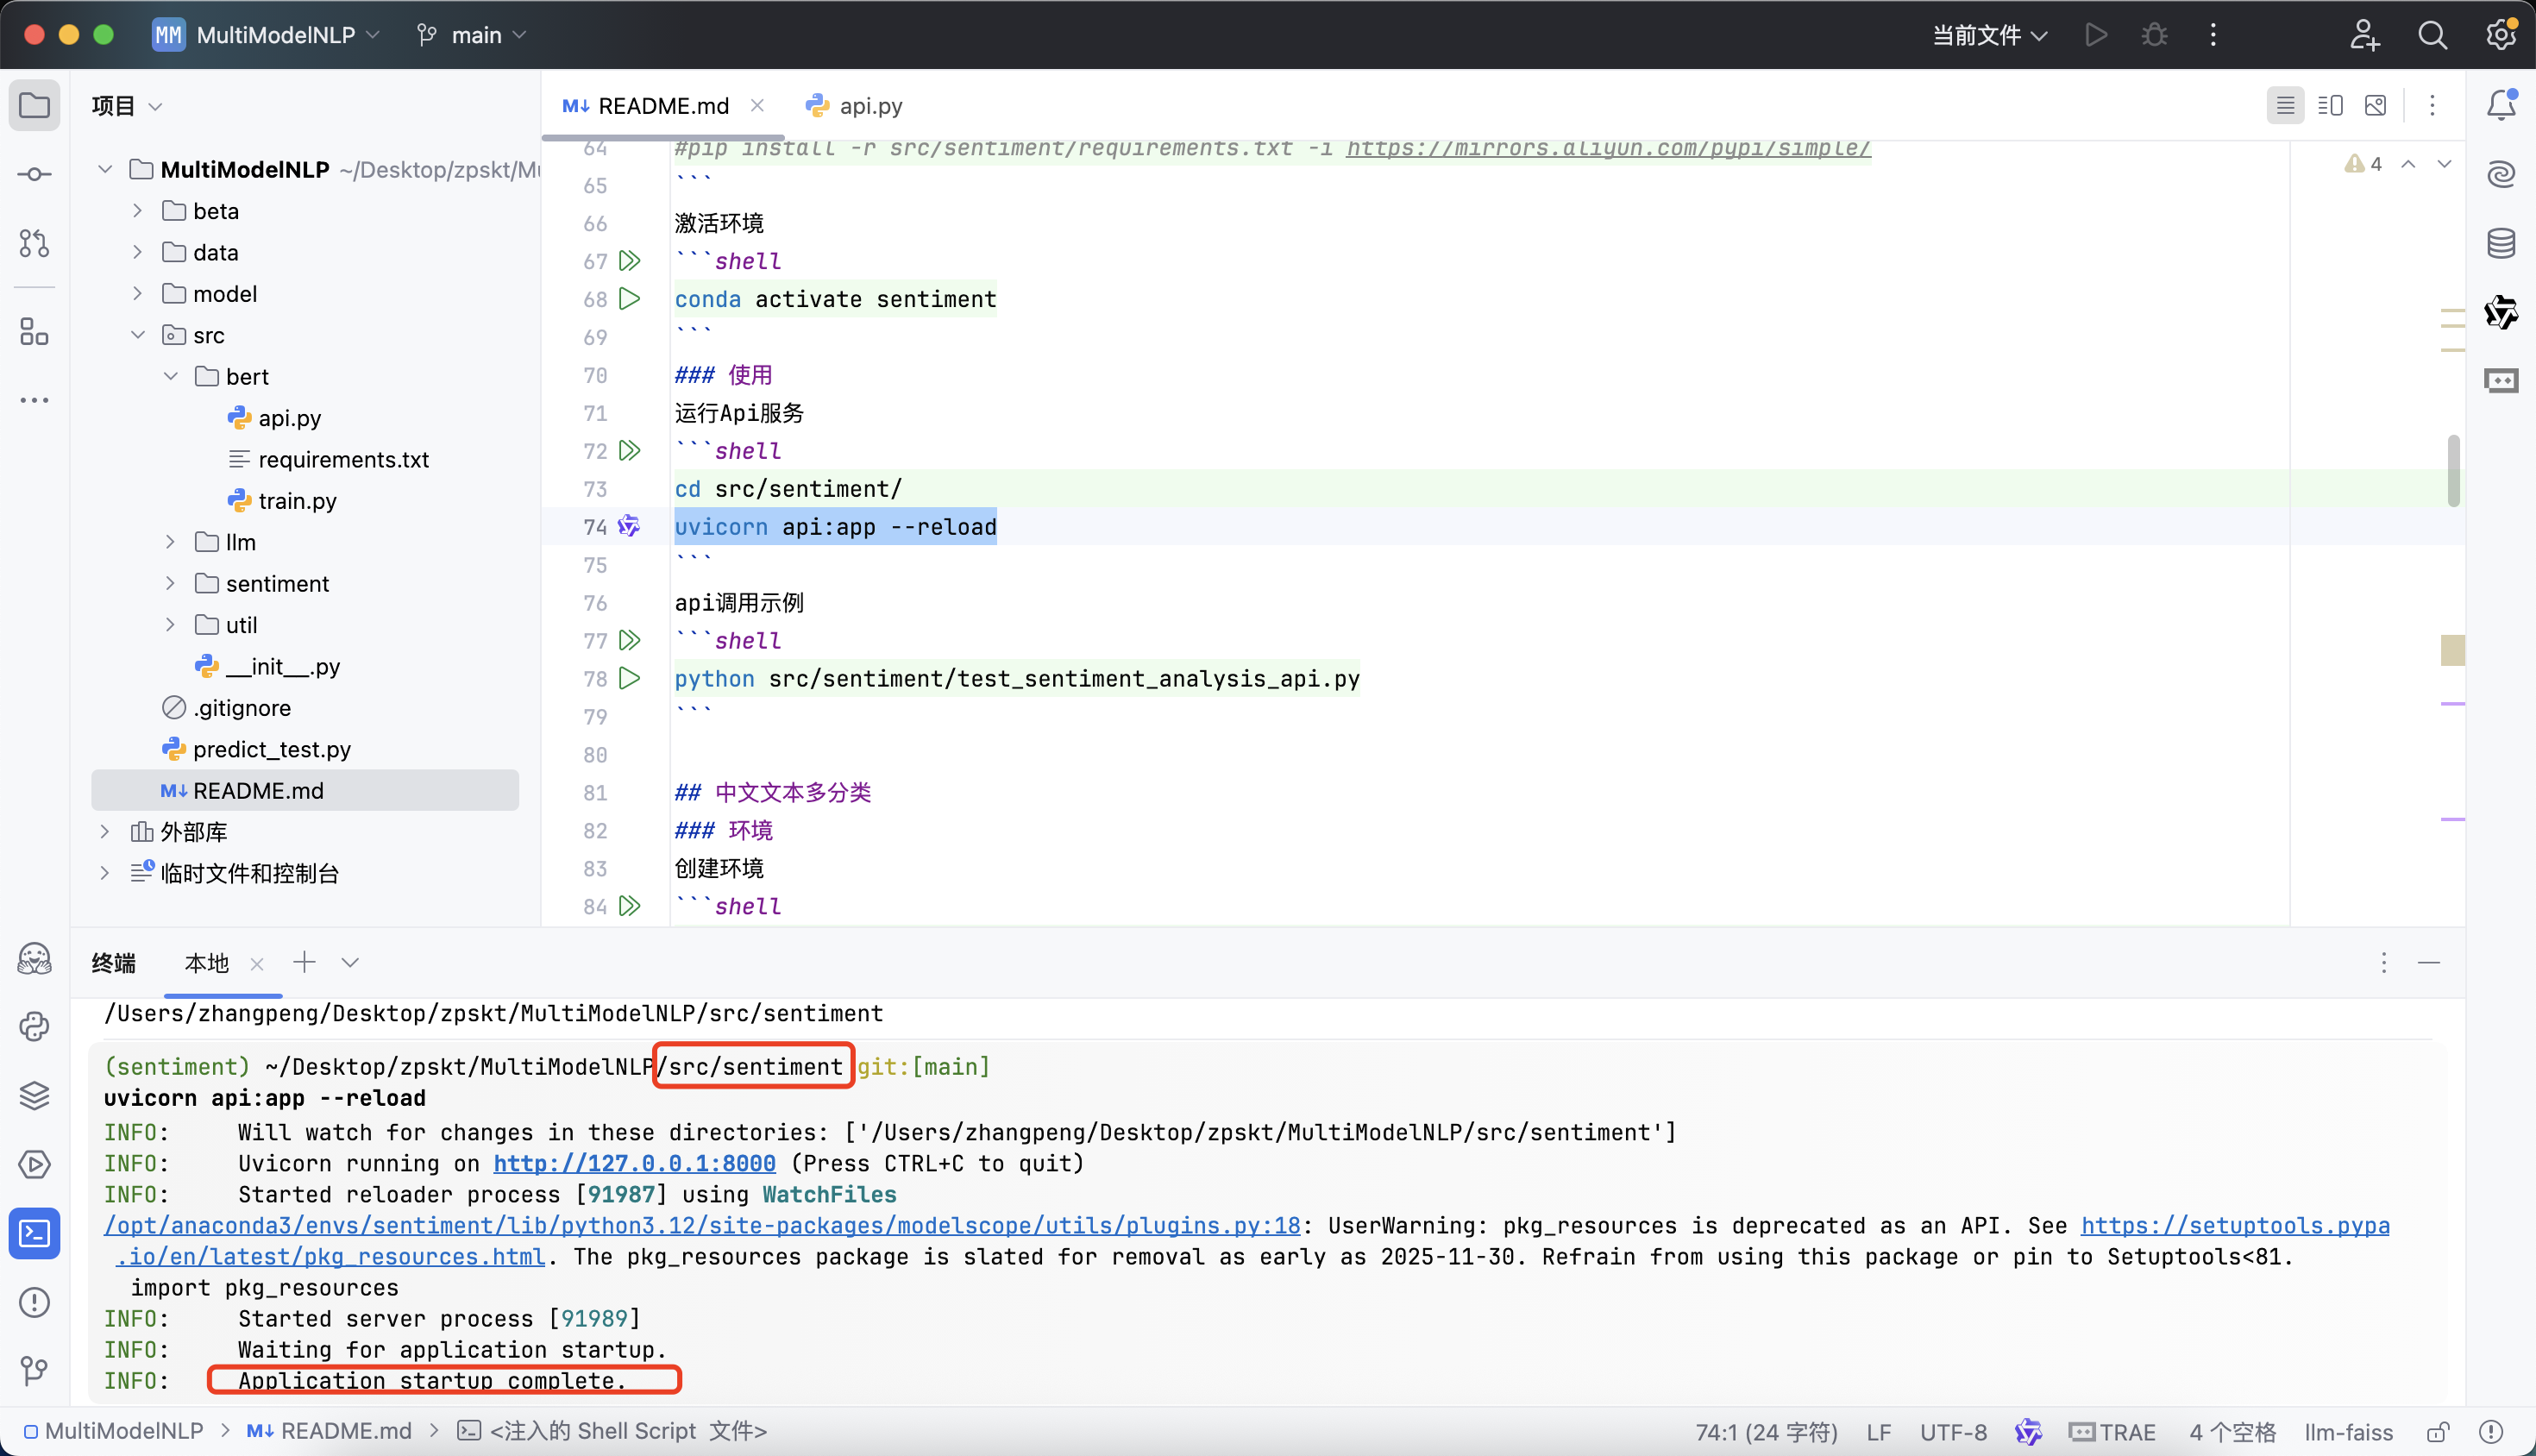This screenshot has width=2536, height=1456.
Task: Open the MultiModelNLP project dropdown
Action: 265,35
